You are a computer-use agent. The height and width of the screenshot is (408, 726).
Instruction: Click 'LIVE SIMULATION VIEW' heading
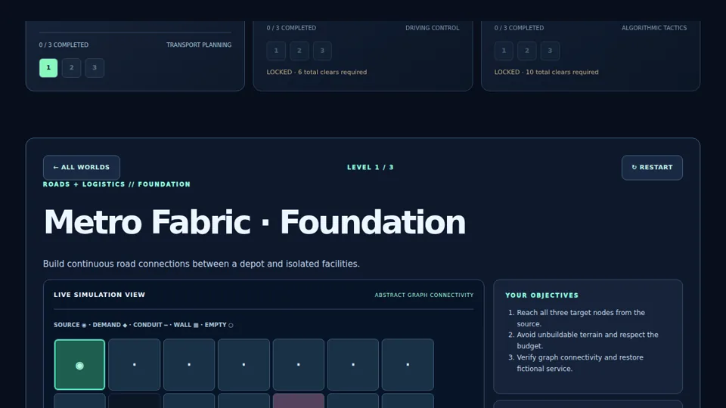100,295
